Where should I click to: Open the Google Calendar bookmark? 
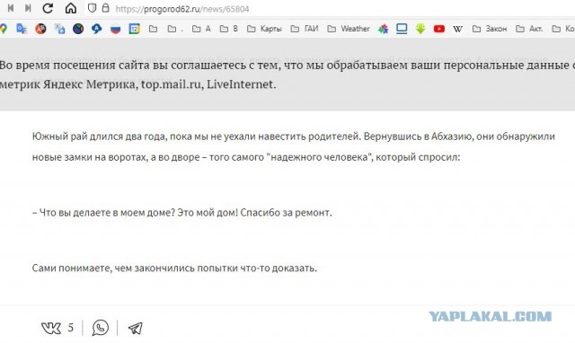pyautogui.click(x=134, y=29)
